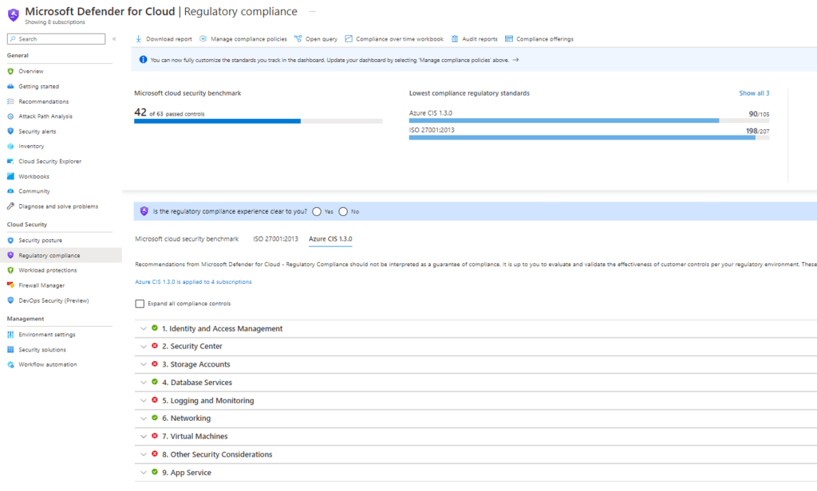This screenshot has height=491, width=817.
Task: Click the Firewall Manager icon
Action: point(10,285)
